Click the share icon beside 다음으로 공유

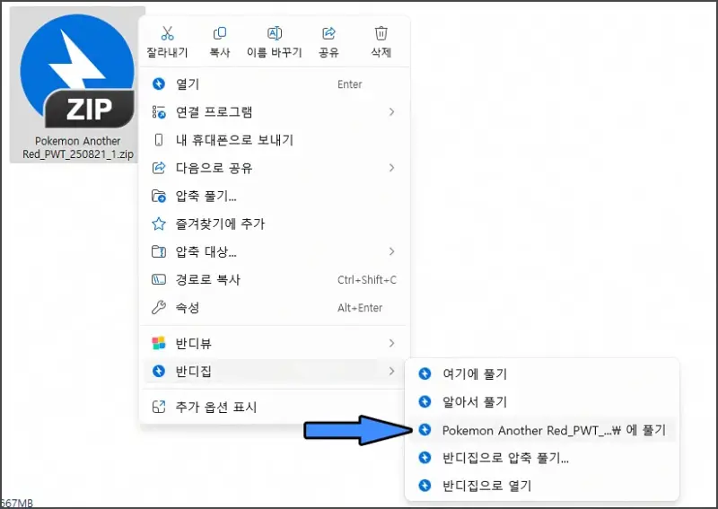(159, 168)
